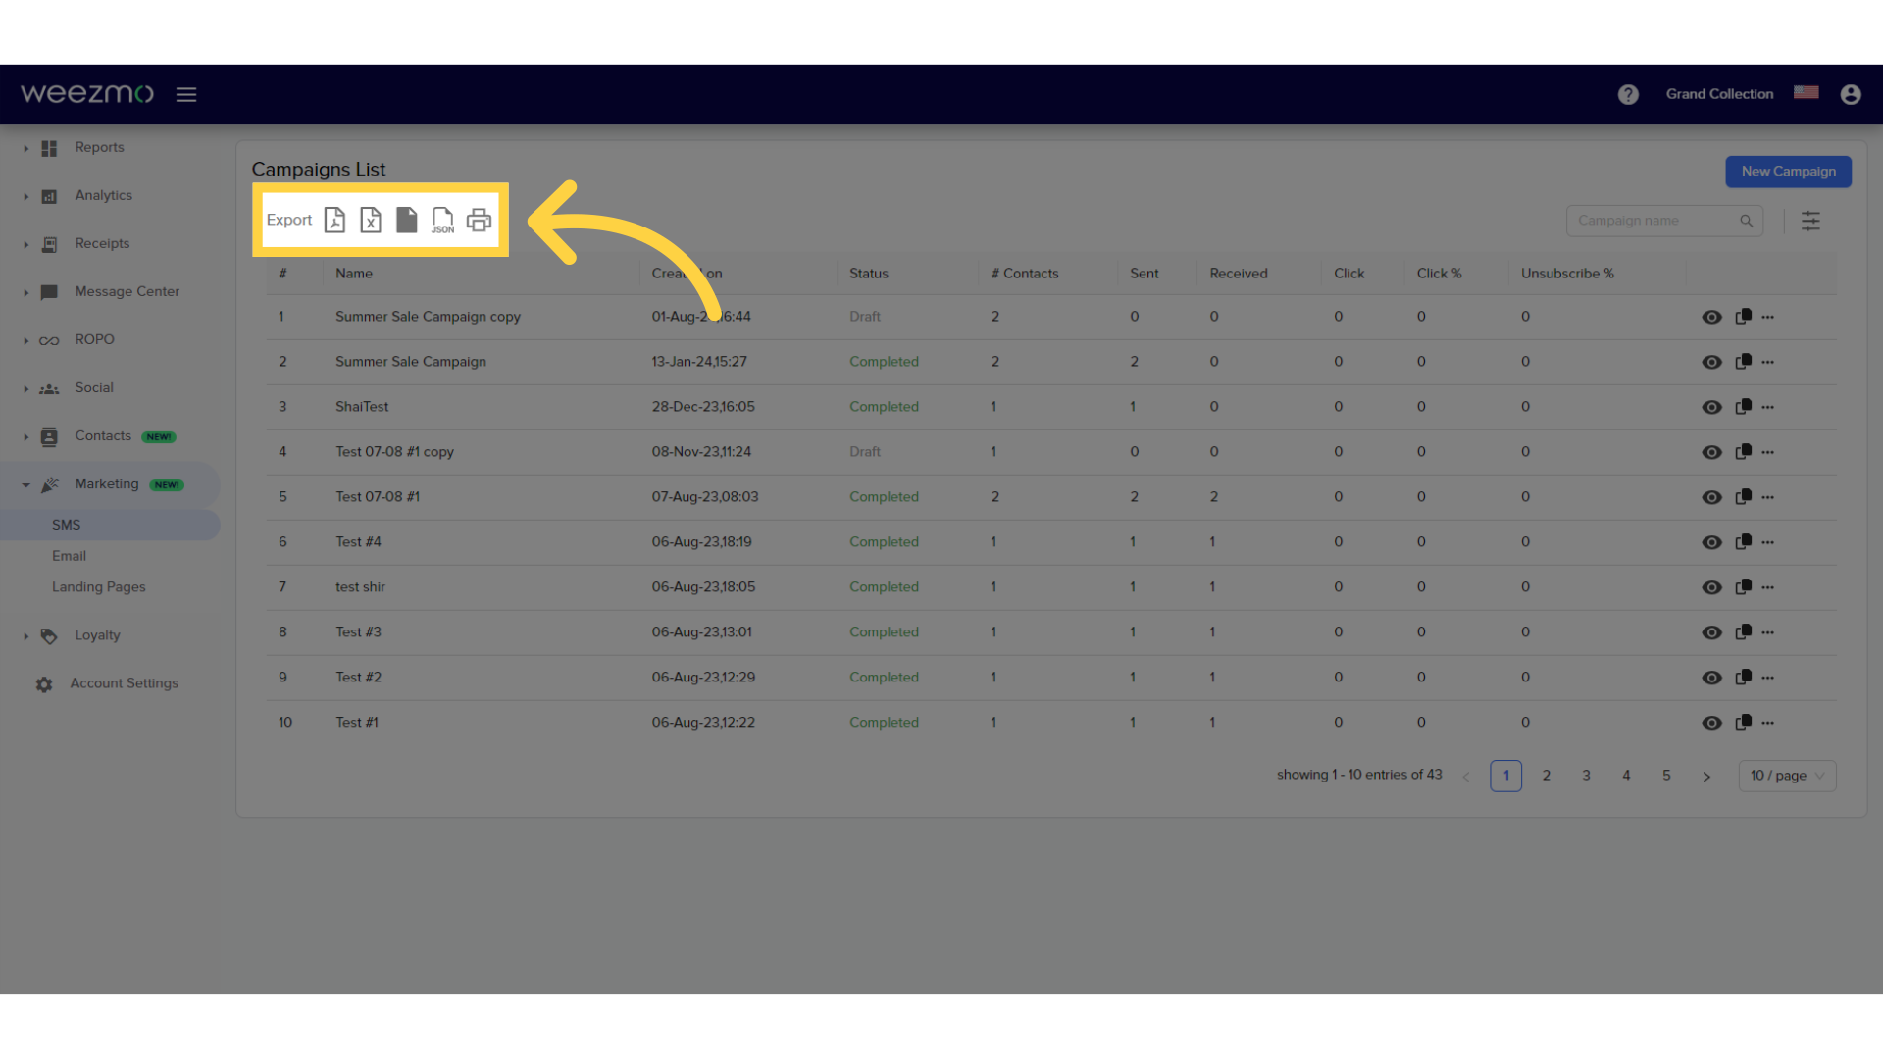Sort by Name column header
The height and width of the screenshot is (1059, 1883).
pyautogui.click(x=354, y=274)
